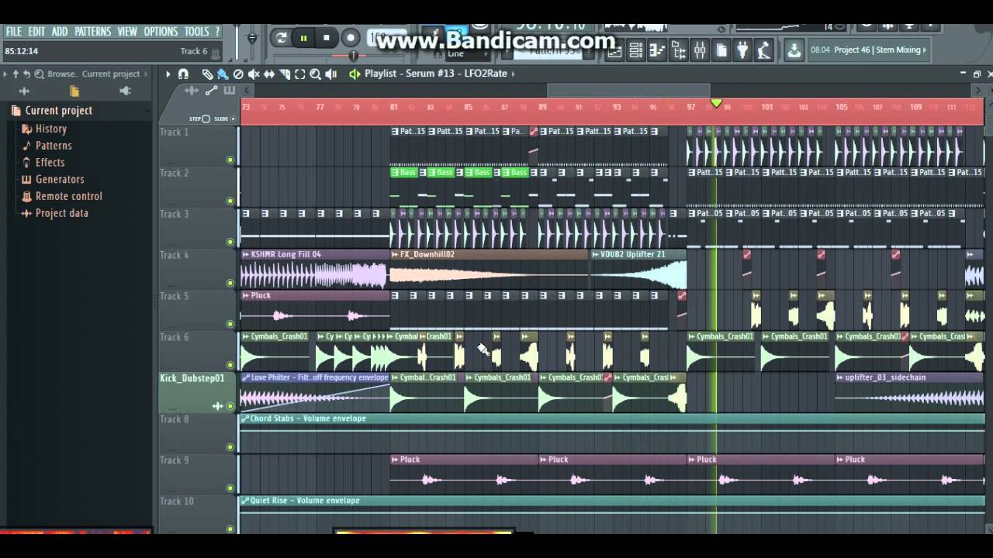993x558 pixels.
Task: Open the FILE menu
Action: (x=14, y=32)
